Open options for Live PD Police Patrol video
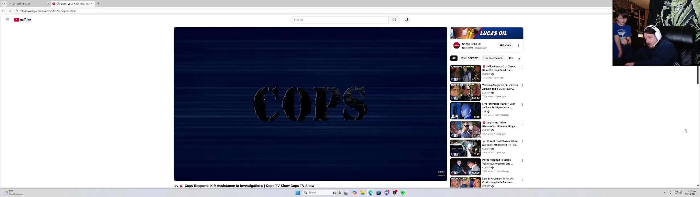The width and height of the screenshot is (700, 197). click(522, 105)
